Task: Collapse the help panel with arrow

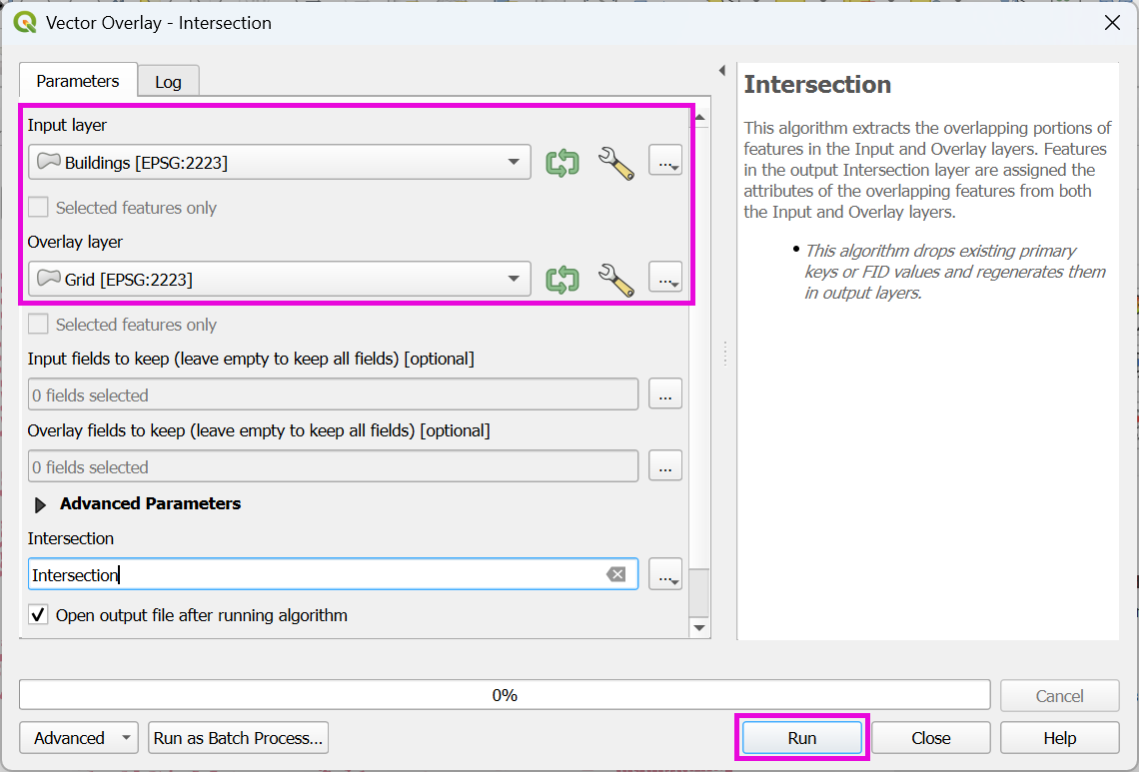Action: 722,70
